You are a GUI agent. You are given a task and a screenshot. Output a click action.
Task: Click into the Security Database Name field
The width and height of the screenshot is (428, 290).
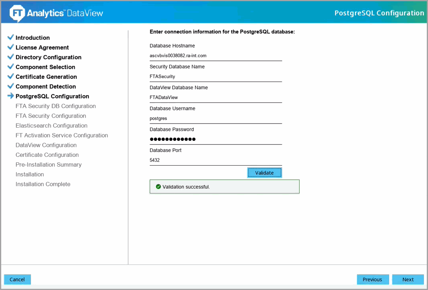pyautogui.click(x=216, y=76)
